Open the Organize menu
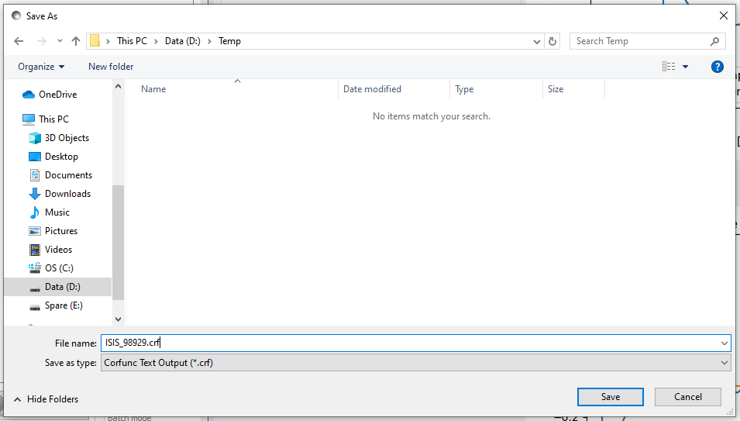Screen dimensions: 740x421 click(41, 67)
